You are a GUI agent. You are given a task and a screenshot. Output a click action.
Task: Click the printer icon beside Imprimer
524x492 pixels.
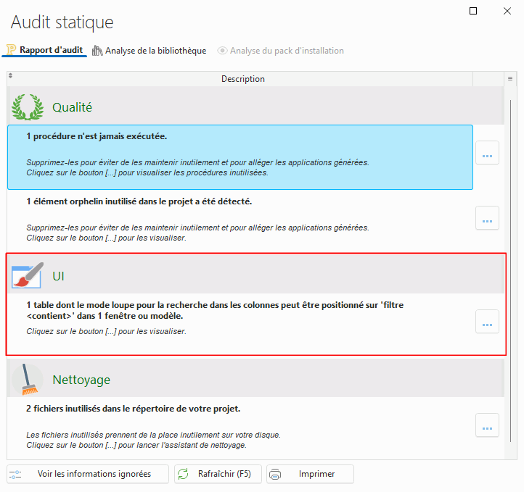click(275, 474)
